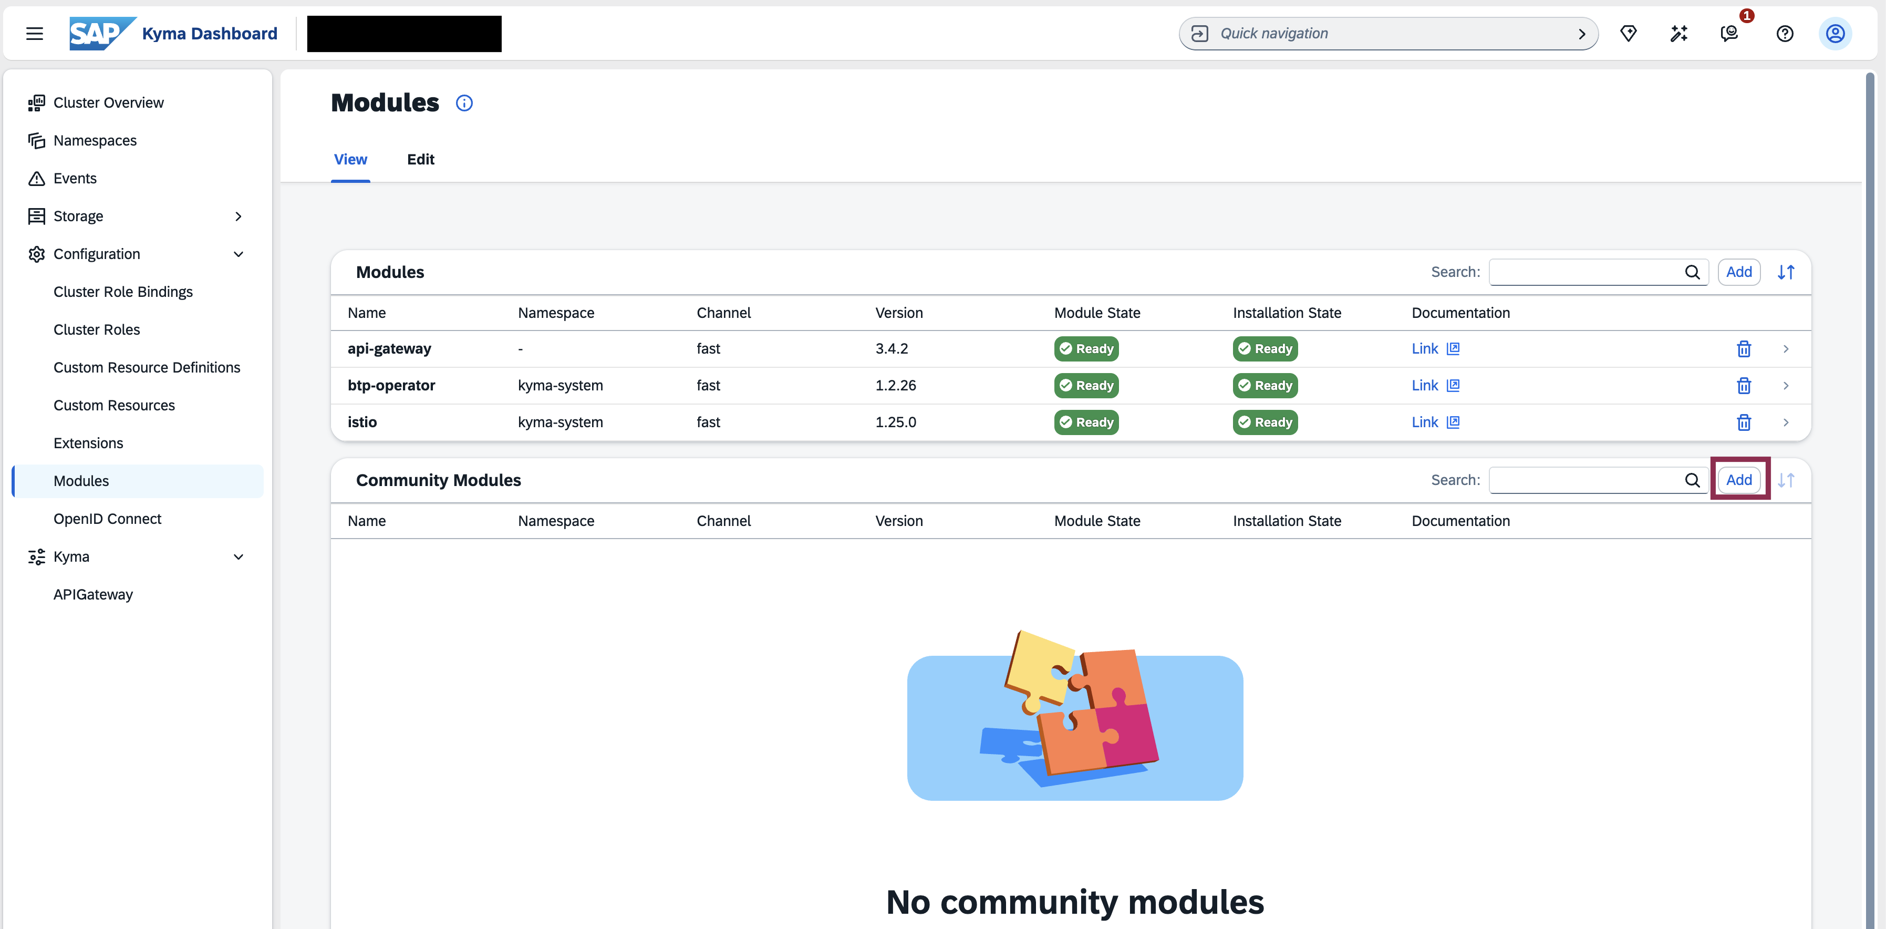Open the feedback chat with notification badge

pos(1729,33)
